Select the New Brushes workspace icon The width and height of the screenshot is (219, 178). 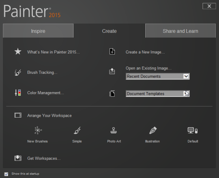click(x=38, y=130)
